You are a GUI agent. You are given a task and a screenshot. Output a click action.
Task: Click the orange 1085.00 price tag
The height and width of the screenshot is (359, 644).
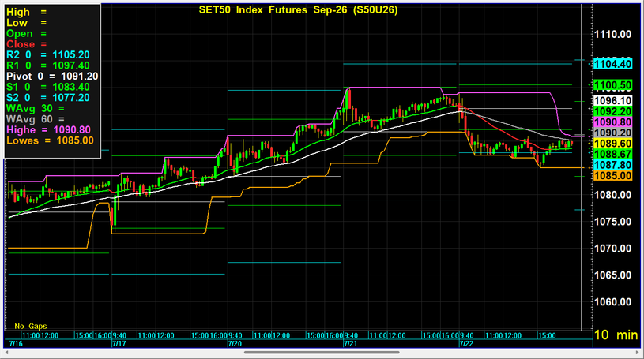[x=612, y=176]
